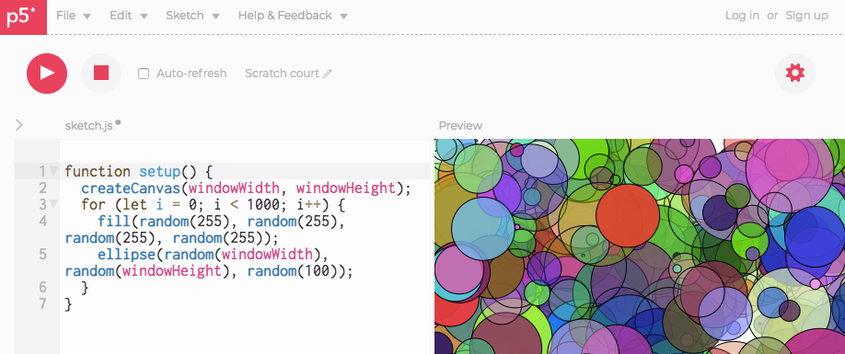Enable the Auto-refresh checkbox
Viewport: 845px width, 354px height.
click(144, 74)
